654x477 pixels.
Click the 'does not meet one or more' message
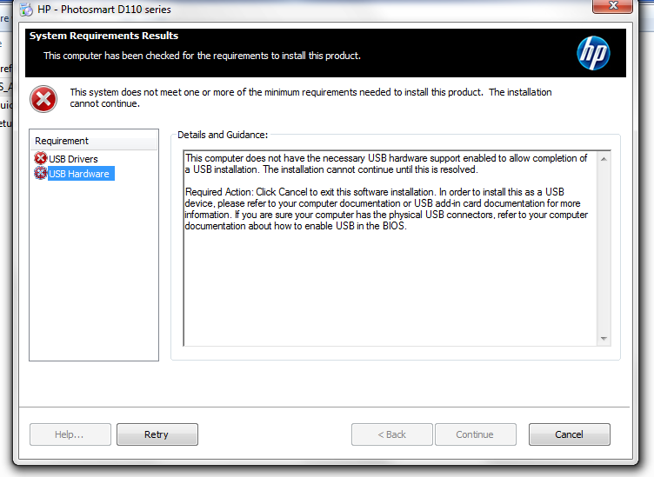(x=310, y=98)
